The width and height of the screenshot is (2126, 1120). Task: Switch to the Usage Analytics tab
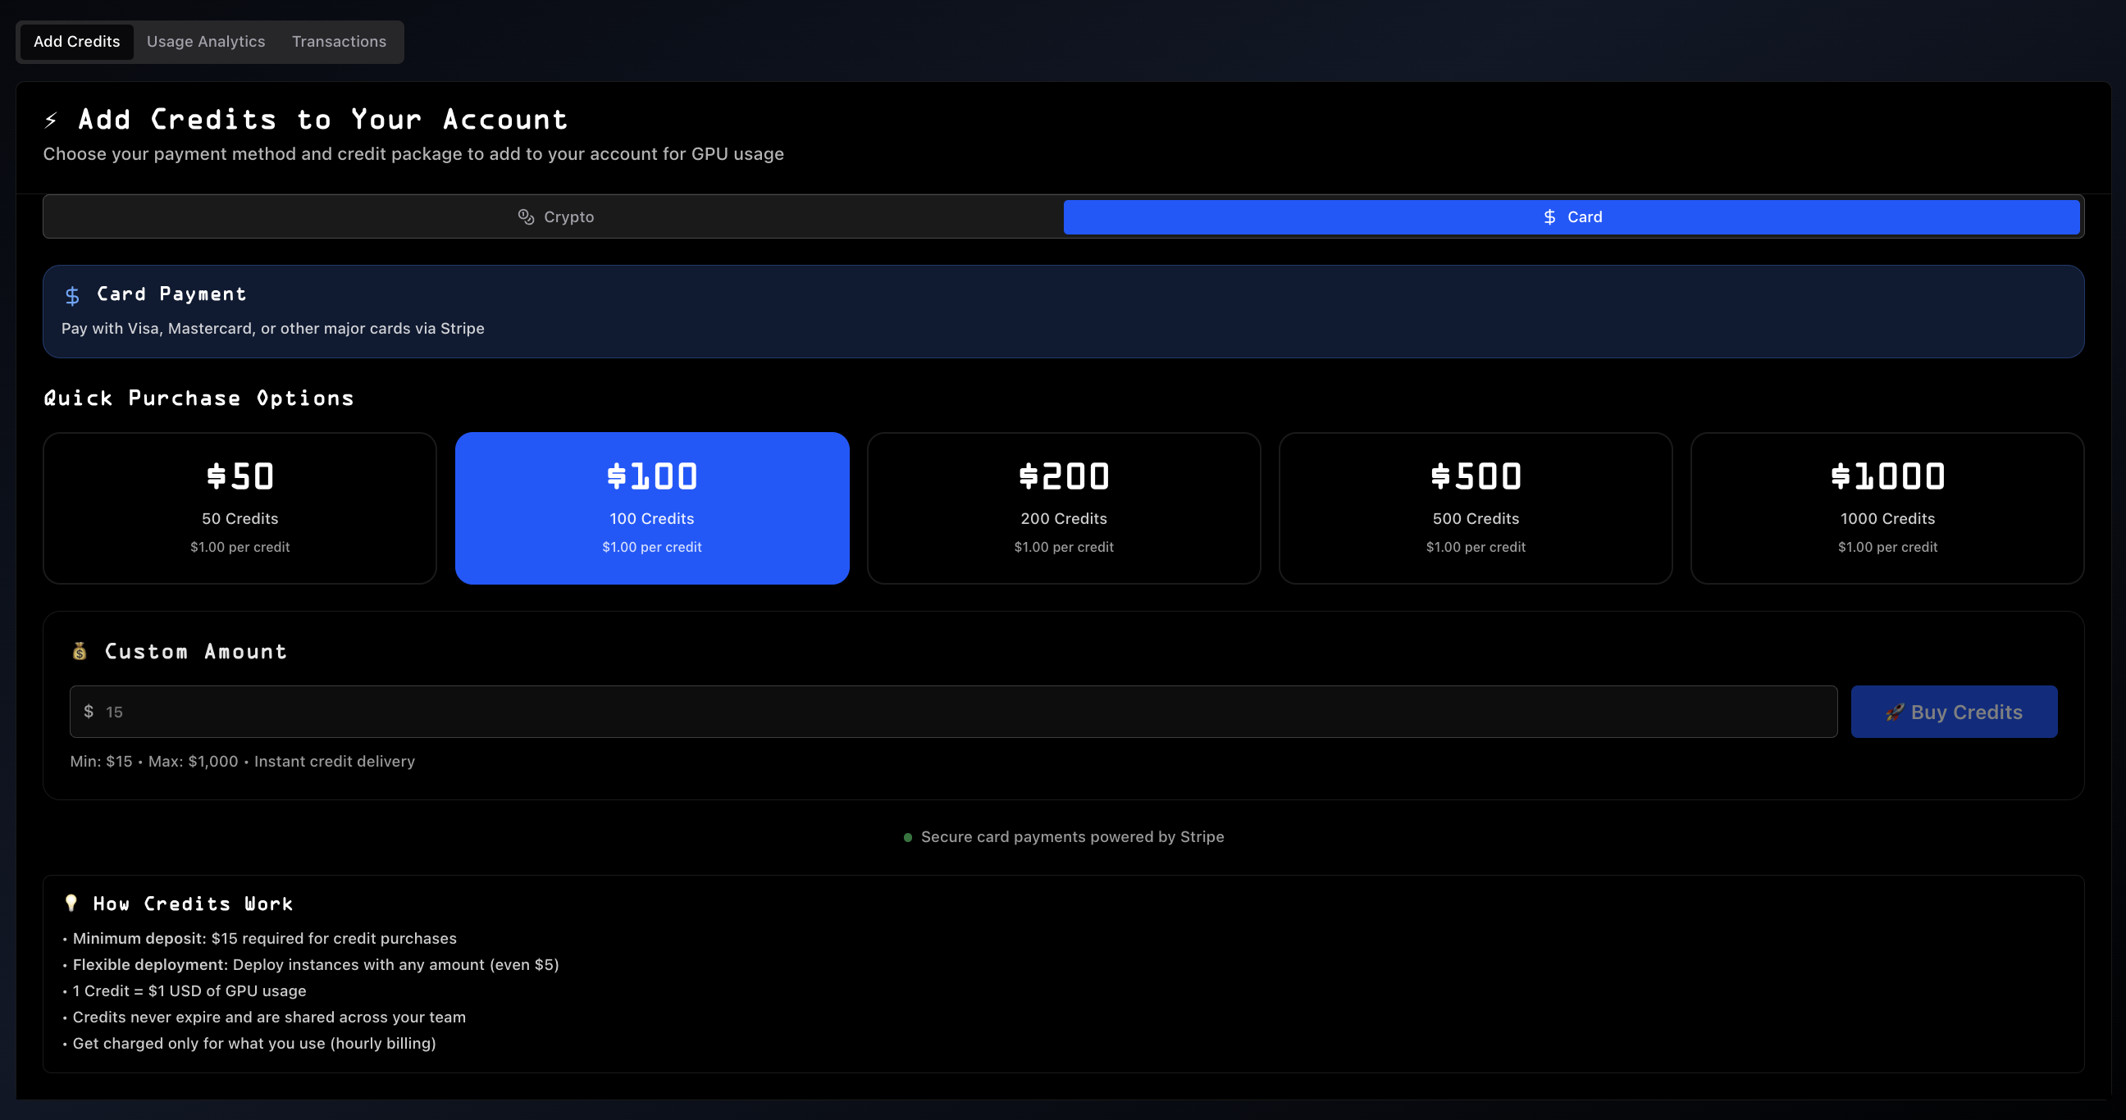(x=206, y=41)
